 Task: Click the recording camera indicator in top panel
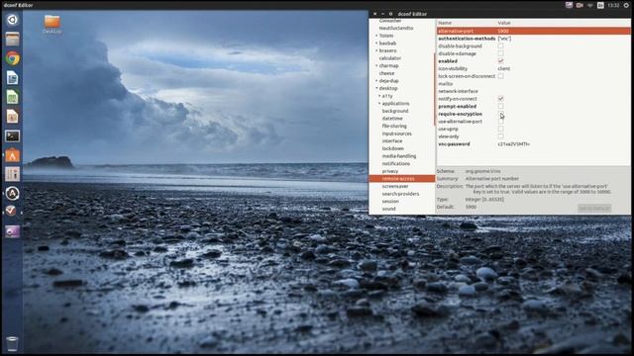coord(580,5)
